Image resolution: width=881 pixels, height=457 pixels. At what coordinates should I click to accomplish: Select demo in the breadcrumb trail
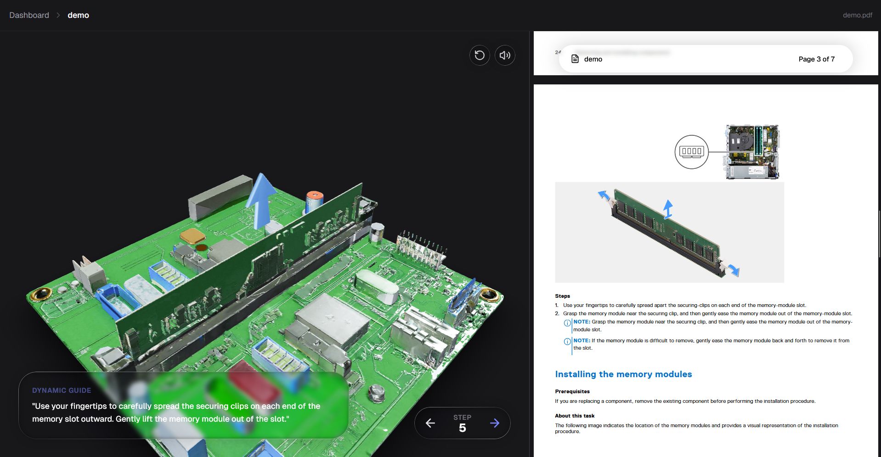pyautogui.click(x=78, y=15)
